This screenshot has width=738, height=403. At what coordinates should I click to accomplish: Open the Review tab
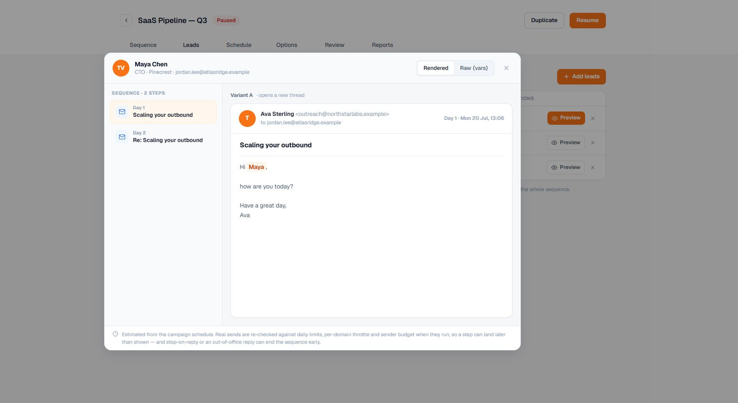335,45
